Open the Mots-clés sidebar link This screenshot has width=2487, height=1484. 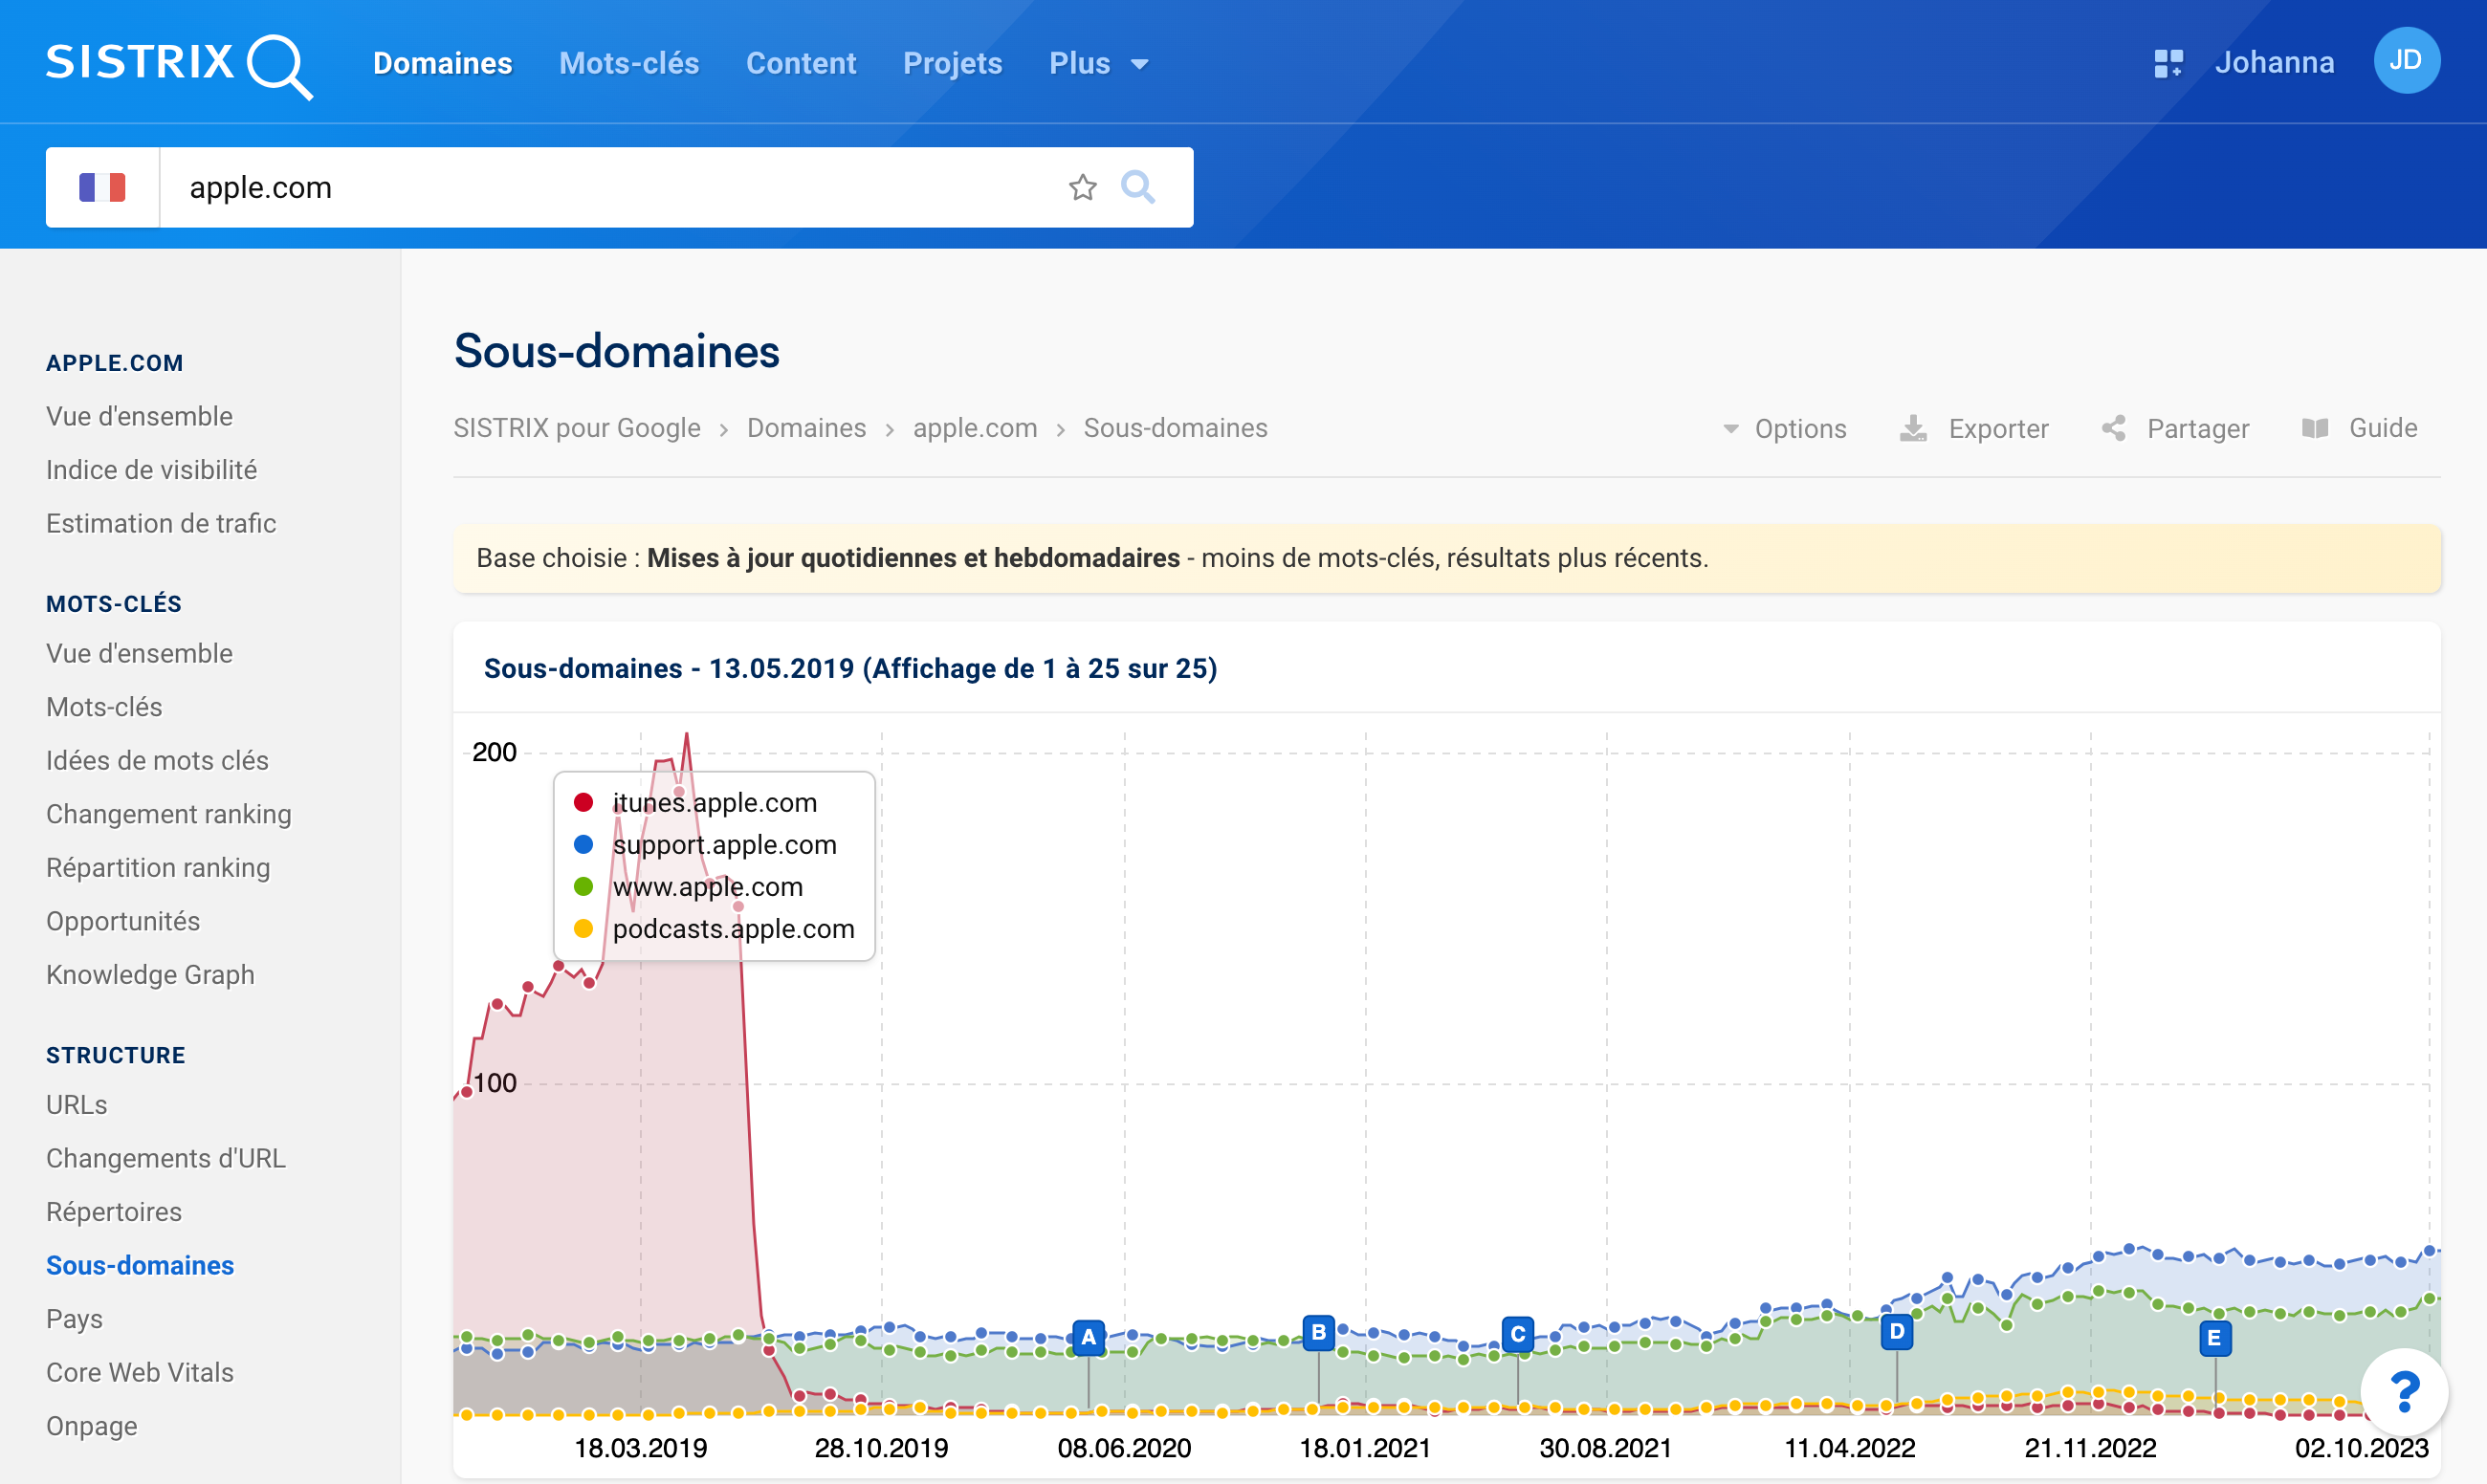click(x=104, y=707)
